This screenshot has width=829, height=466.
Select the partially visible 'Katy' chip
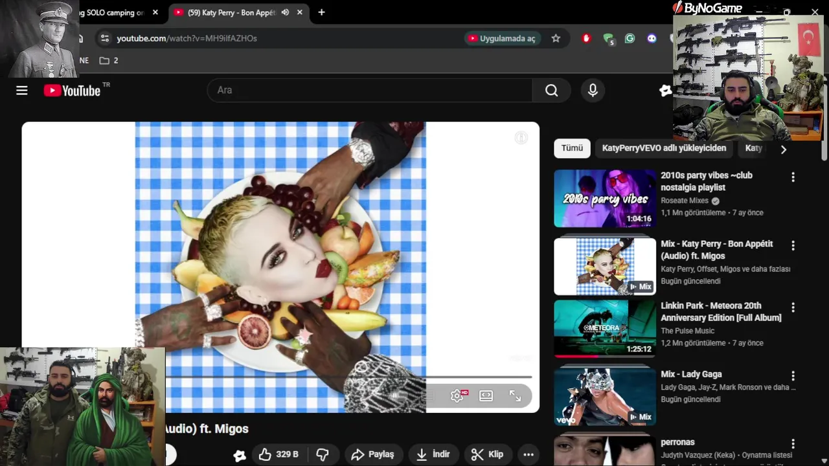pyautogui.click(x=753, y=148)
